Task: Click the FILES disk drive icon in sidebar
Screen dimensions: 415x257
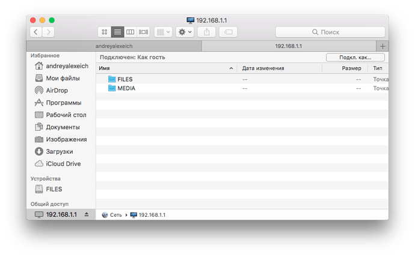Action: (39, 189)
